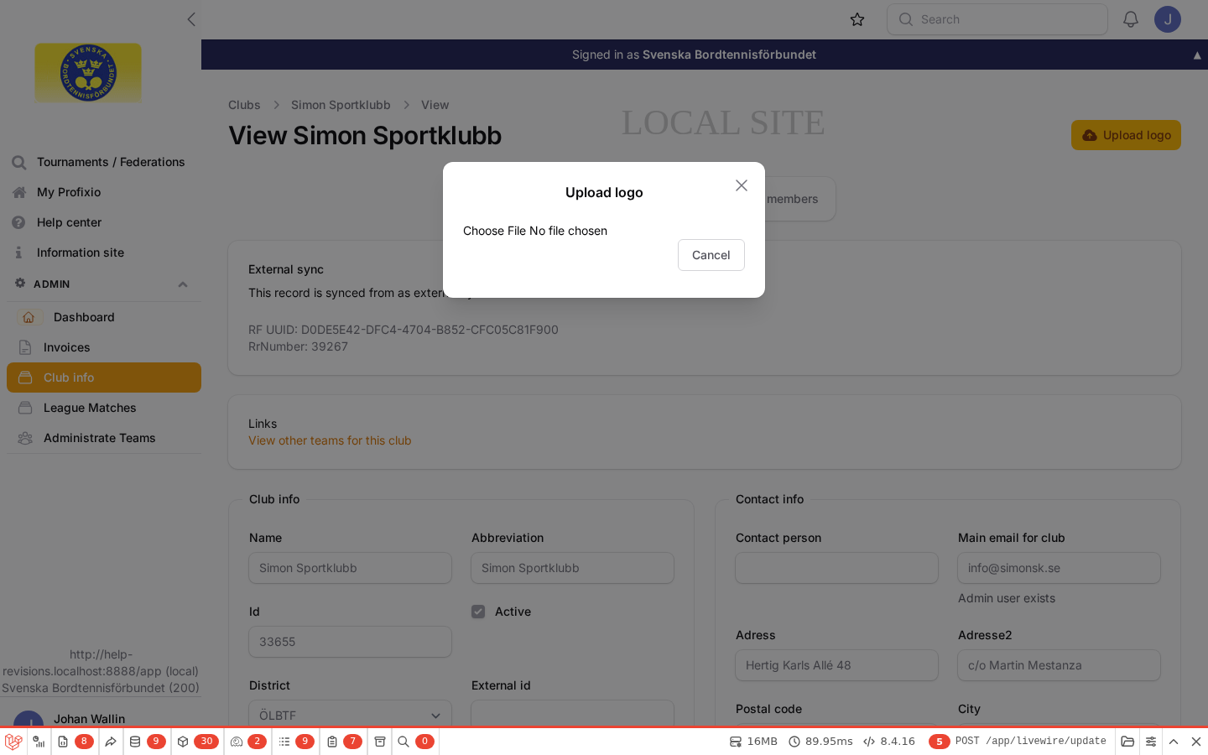Image resolution: width=1208 pixels, height=755 pixels.
Task: Click the Clubs breadcrumb link
Action: [244, 105]
